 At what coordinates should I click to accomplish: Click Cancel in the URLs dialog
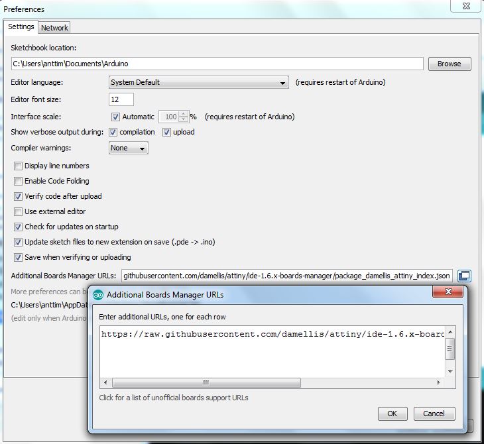point(434,414)
